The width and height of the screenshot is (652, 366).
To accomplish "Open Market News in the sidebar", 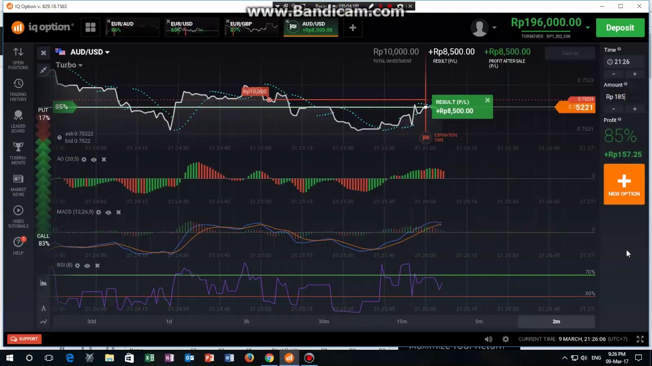I will point(18,185).
